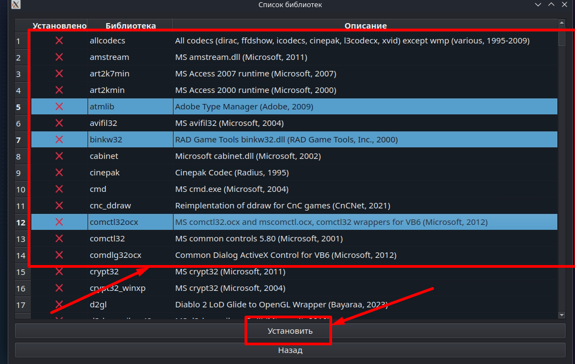The height and width of the screenshot is (364, 575).
Task: Select the comctl32ocx library name
Action: (x=114, y=222)
